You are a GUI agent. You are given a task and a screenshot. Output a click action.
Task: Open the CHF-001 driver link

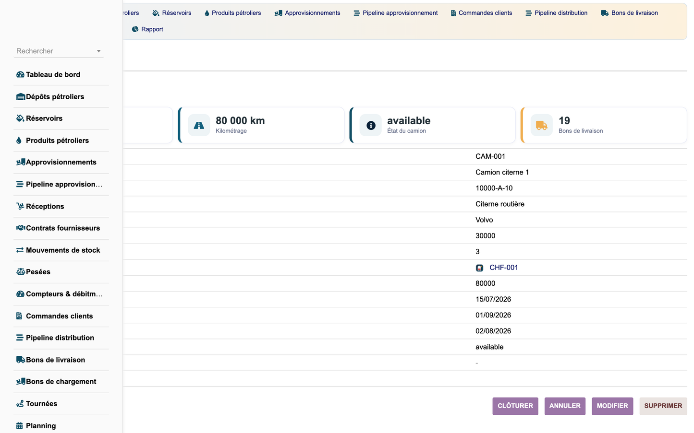point(503,268)
